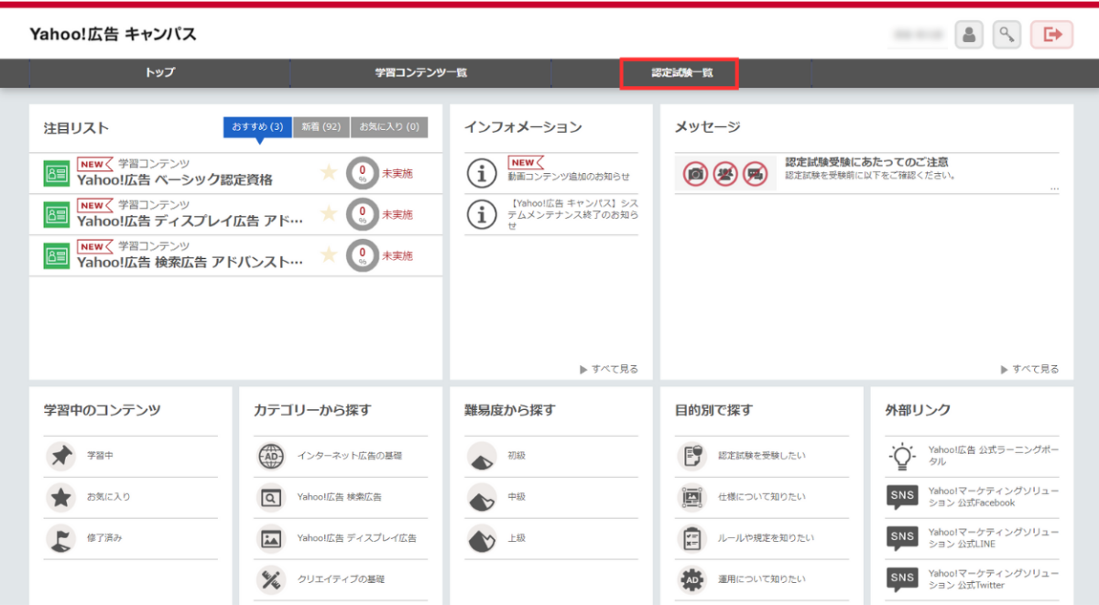Viewport: 1099px width, 605px height.
Task: Click the SNS icon for 公式Facebook
Action: point(903,497)
